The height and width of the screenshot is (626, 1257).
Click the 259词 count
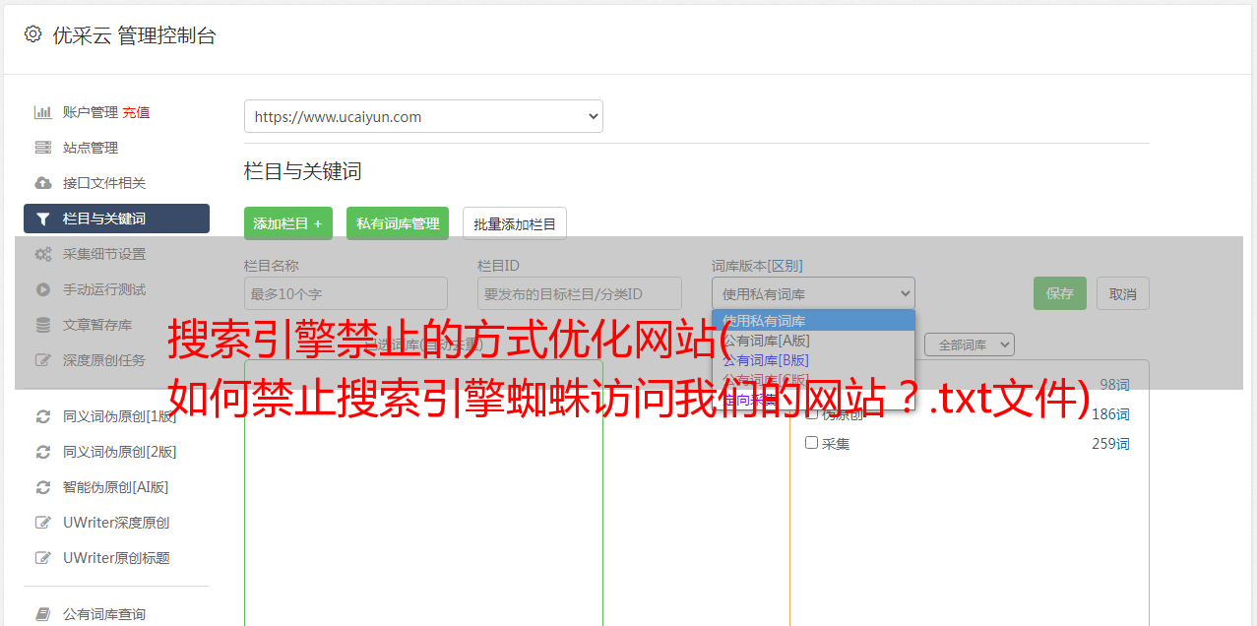[x=1110, y=444]
